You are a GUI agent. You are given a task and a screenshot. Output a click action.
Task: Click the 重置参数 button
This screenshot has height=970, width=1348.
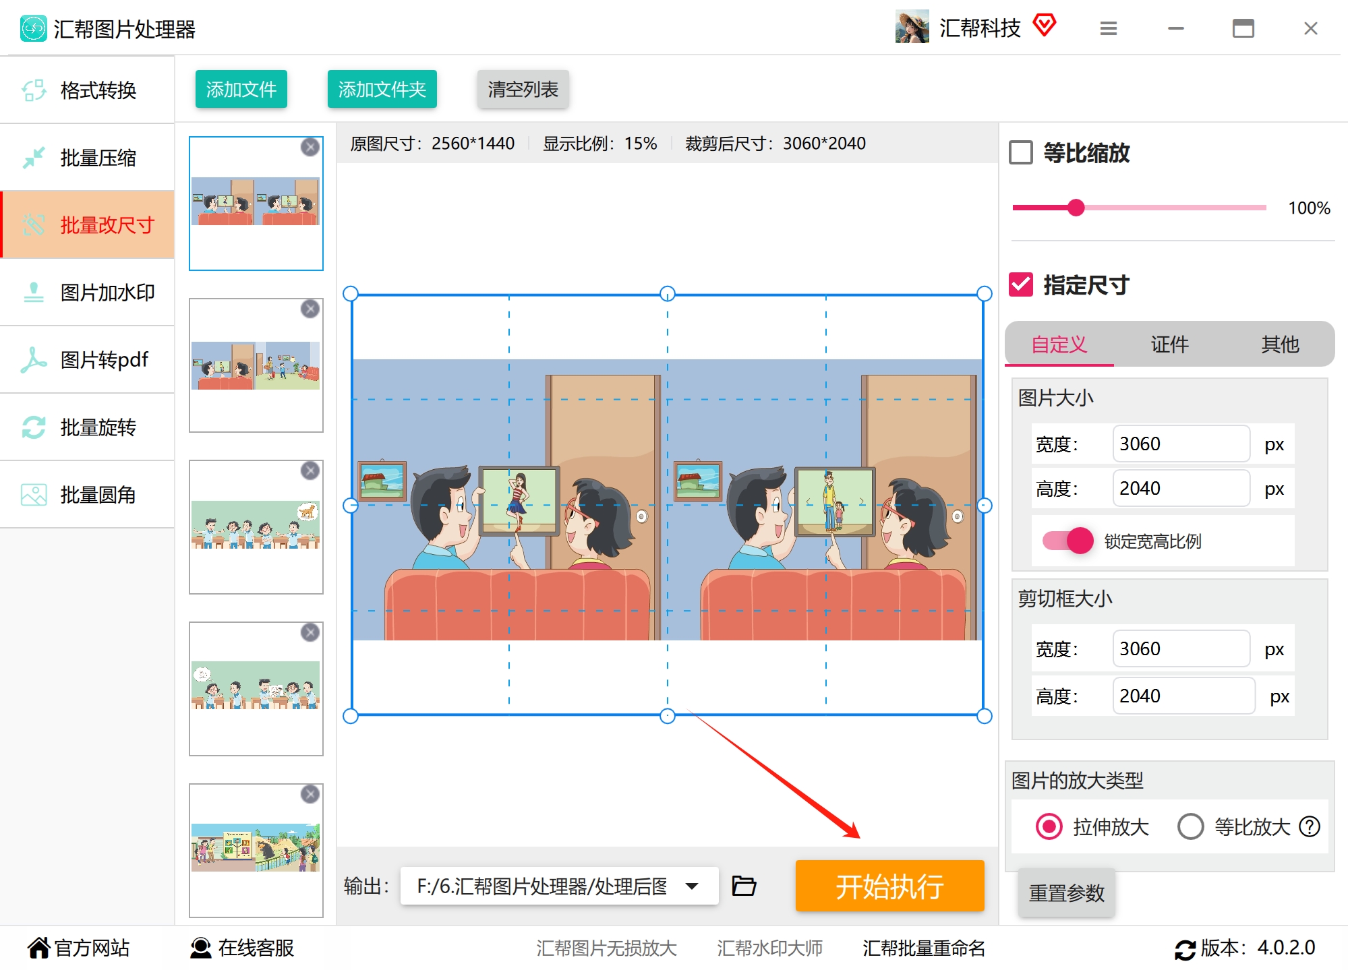[1067, 892]
